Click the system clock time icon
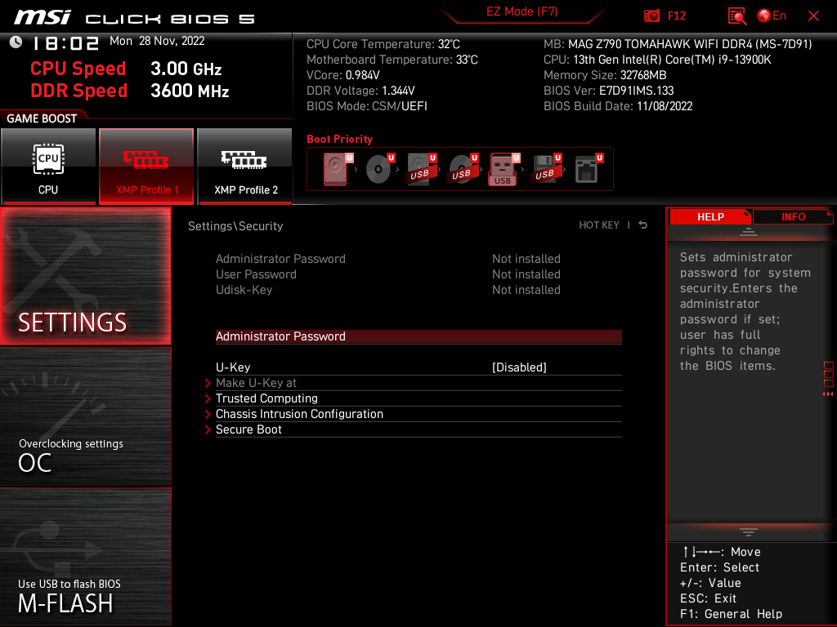Screen dimensions: 837x627 [x=16, y=42]
